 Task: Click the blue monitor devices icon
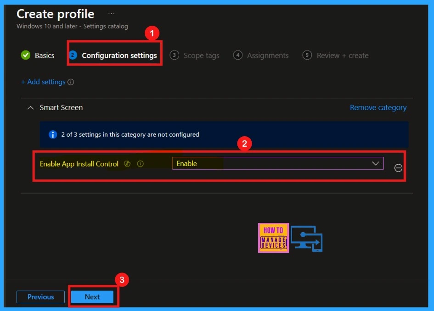click(x=306, y=239)
